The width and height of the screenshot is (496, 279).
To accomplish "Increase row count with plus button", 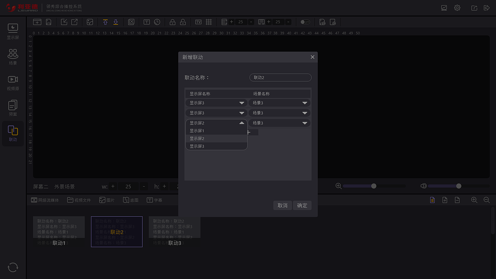I will point(231,22).
